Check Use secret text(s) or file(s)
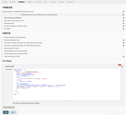 (x=3, y=56)
